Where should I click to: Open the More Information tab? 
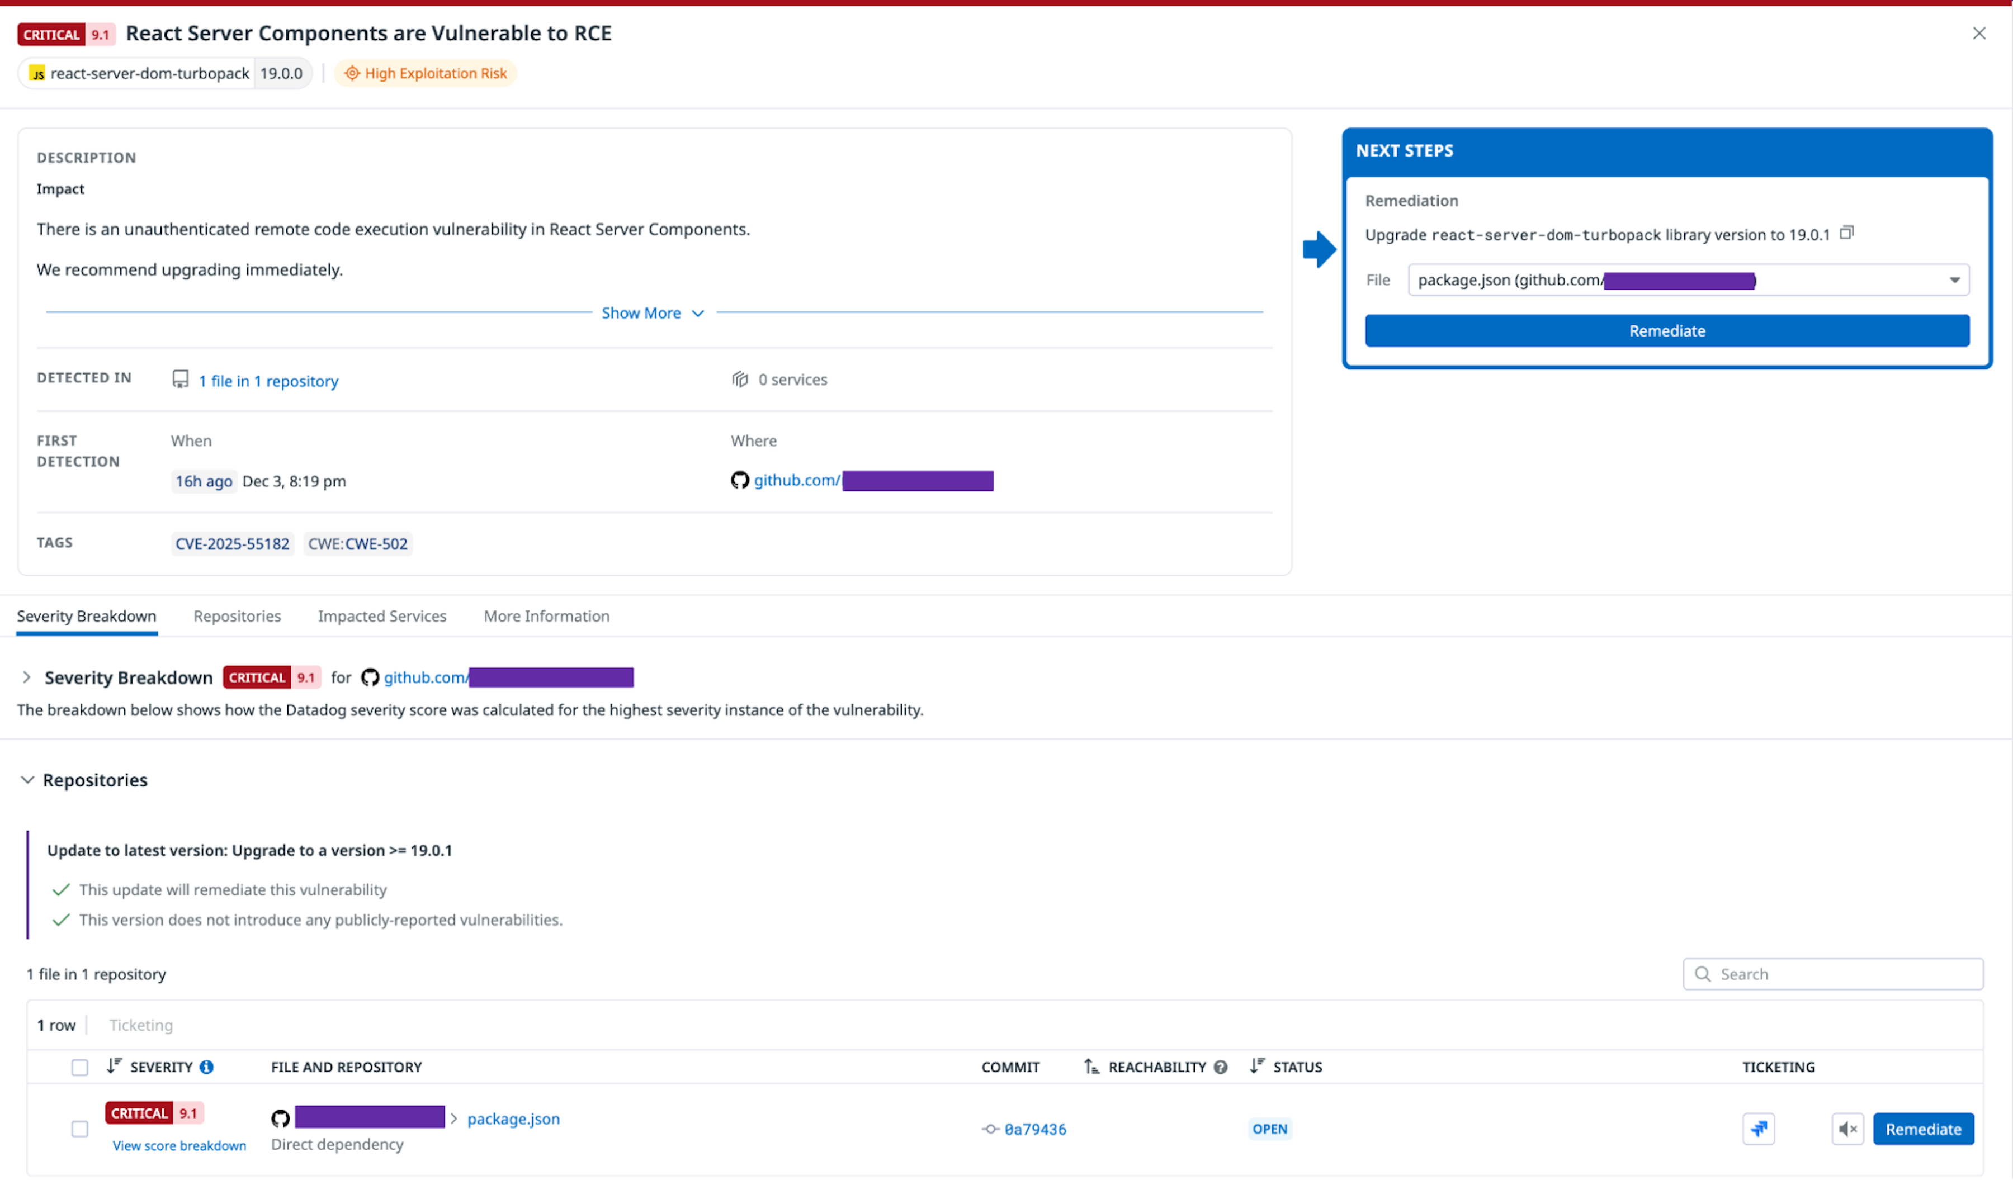(x=546, y=615)
